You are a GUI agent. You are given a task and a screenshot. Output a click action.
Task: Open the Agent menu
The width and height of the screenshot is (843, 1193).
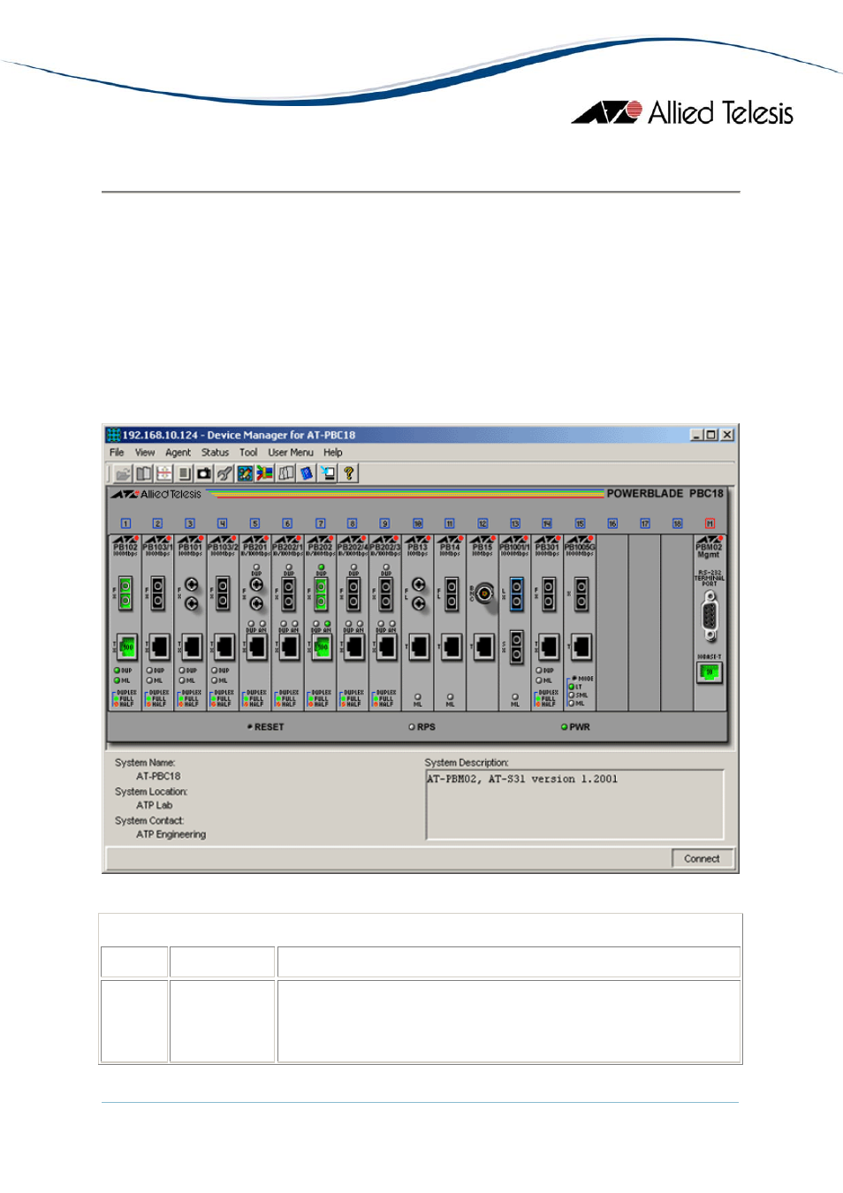[178, 452]
